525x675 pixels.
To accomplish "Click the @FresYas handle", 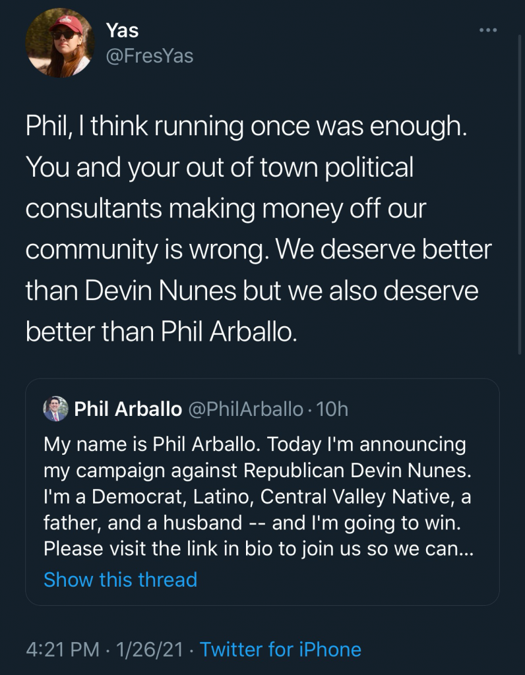I will point(149,56).
